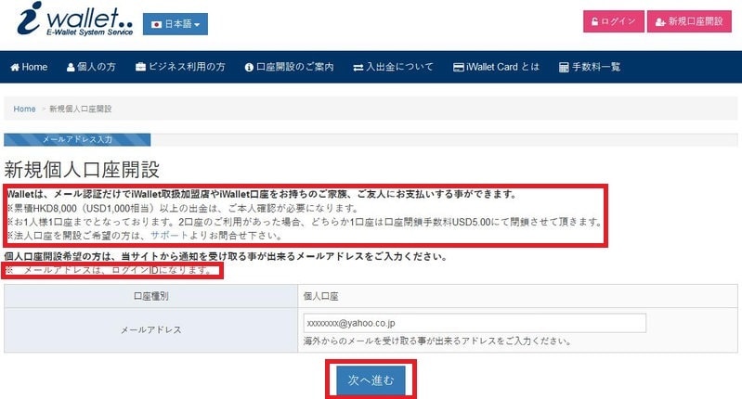Click the calculator icon beside 手数料一覧
The height and width of the screenshot is (399, 742).
564,67
